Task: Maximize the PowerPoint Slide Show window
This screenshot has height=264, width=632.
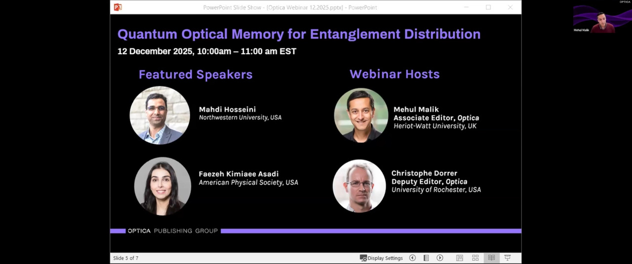Action: (x=488, y=7)
